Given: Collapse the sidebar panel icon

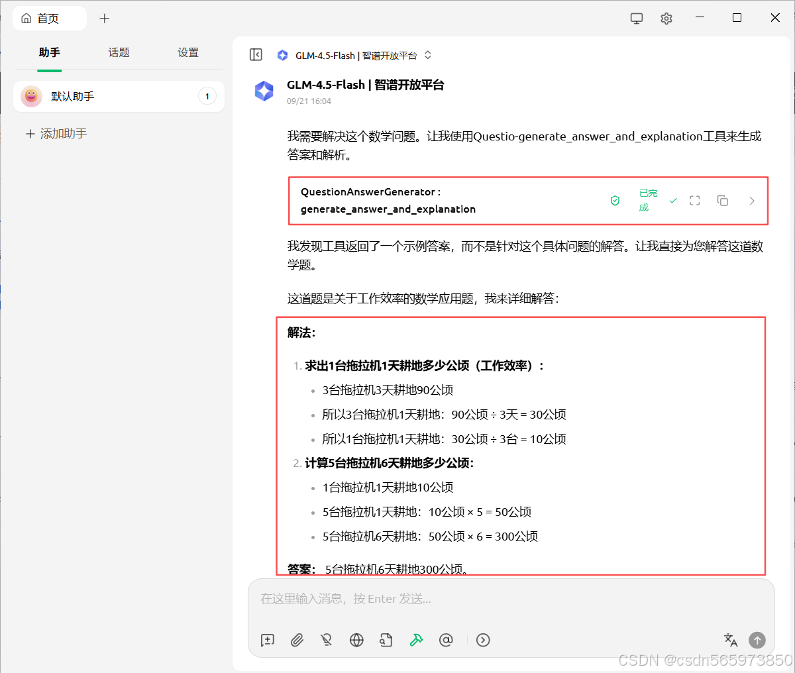Looking at the screenshot, I should click(256, 55).
